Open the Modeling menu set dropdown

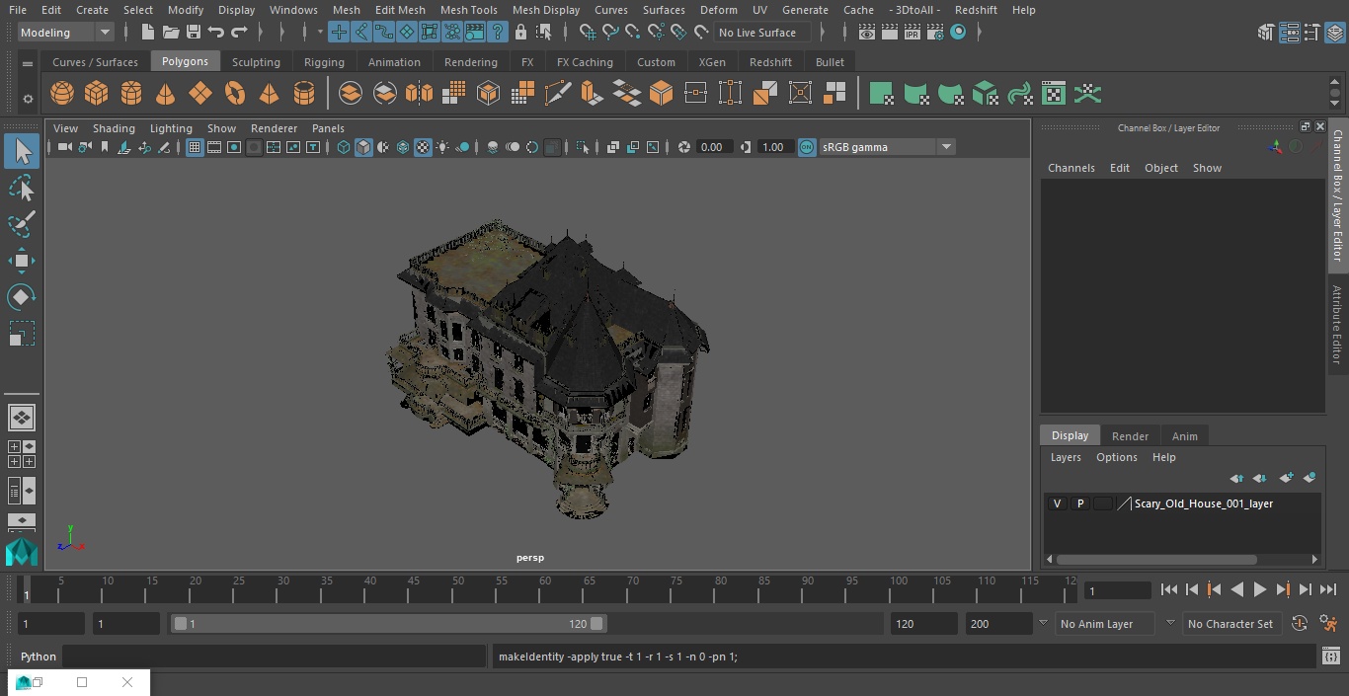[65, 33]
